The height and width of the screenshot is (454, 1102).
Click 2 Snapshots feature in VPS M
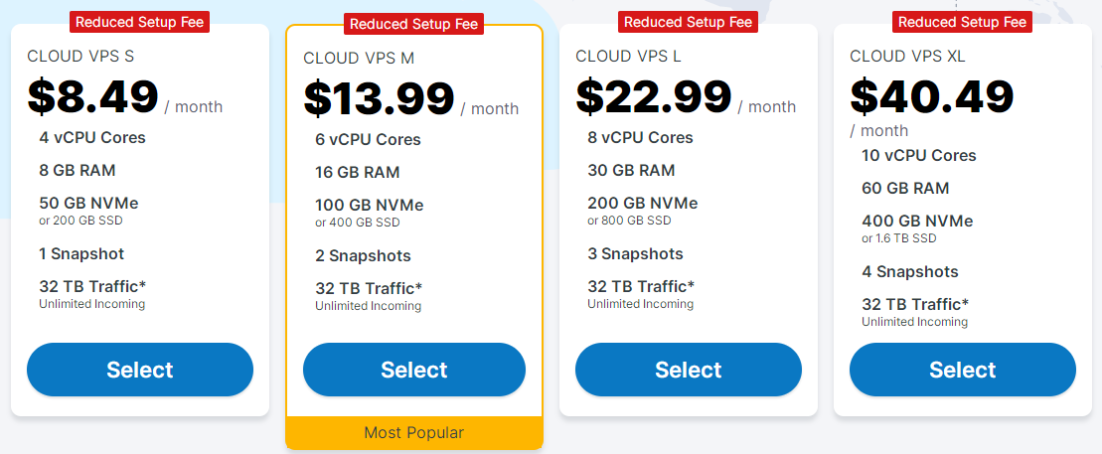pos(363,255)
